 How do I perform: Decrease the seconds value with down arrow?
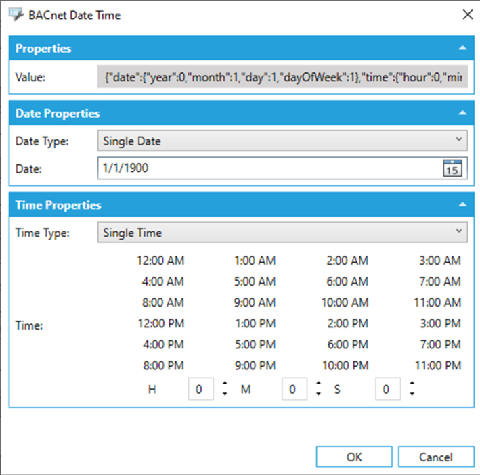pos(412,394)
